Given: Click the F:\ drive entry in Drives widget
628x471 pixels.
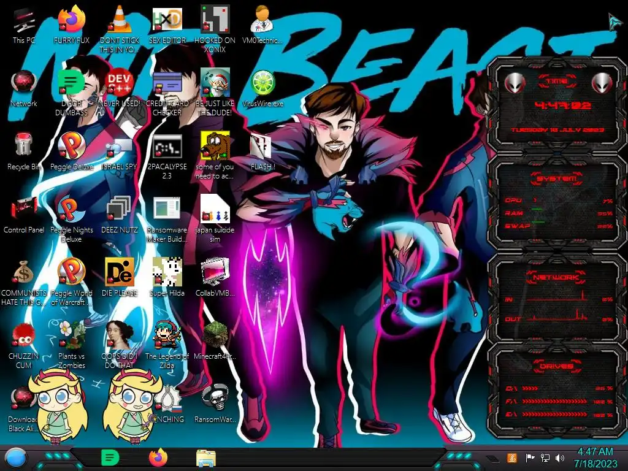Looking at the screenshot, I should (x=559, y=401).
